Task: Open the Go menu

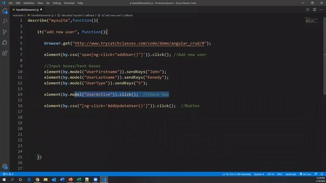Action: tap(48, 3)
